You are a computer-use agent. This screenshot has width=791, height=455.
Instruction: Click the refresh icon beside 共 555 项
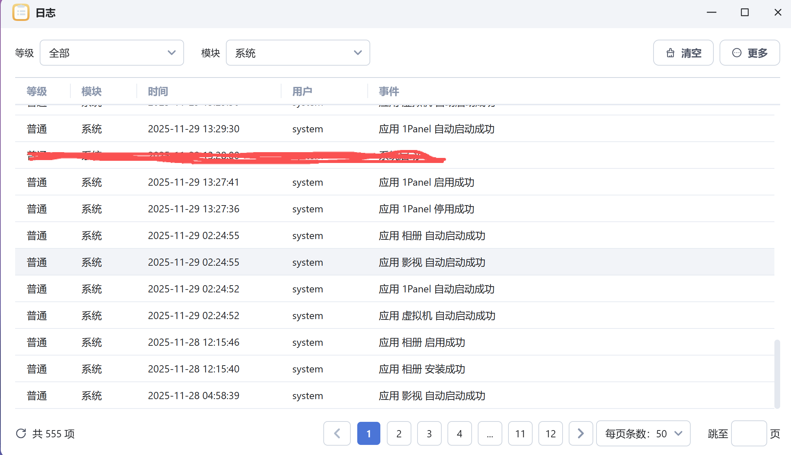click(x=21, y=433)
